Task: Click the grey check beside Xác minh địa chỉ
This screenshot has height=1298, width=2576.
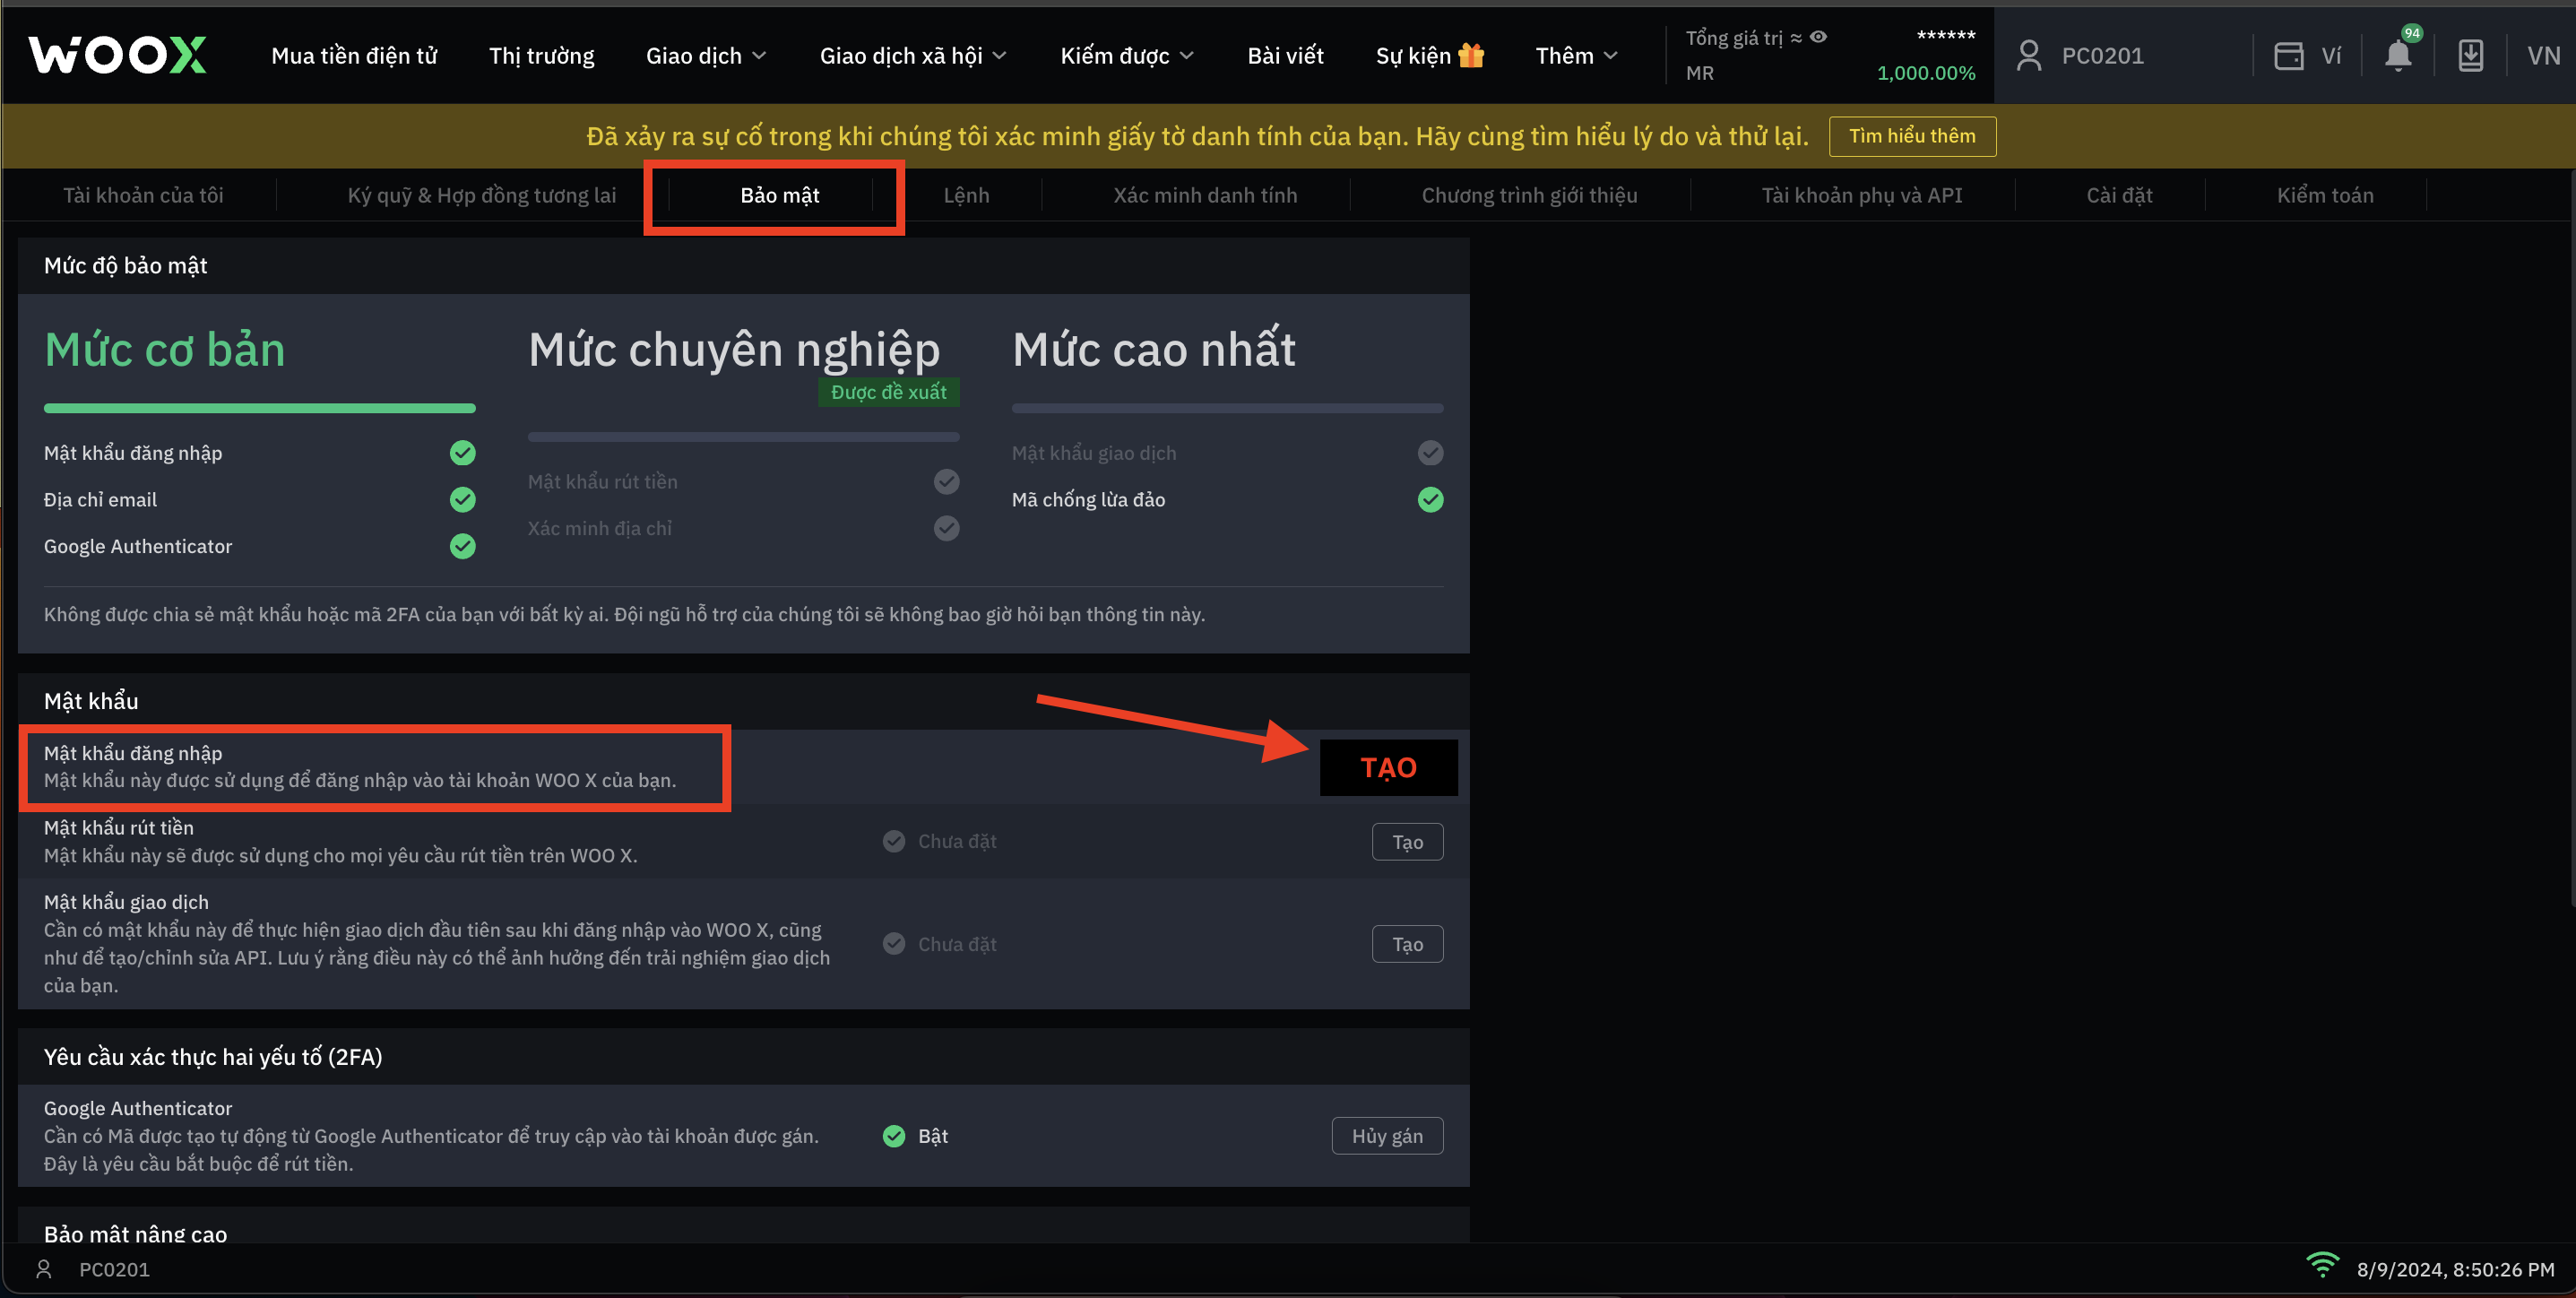Action: [946, 528]
